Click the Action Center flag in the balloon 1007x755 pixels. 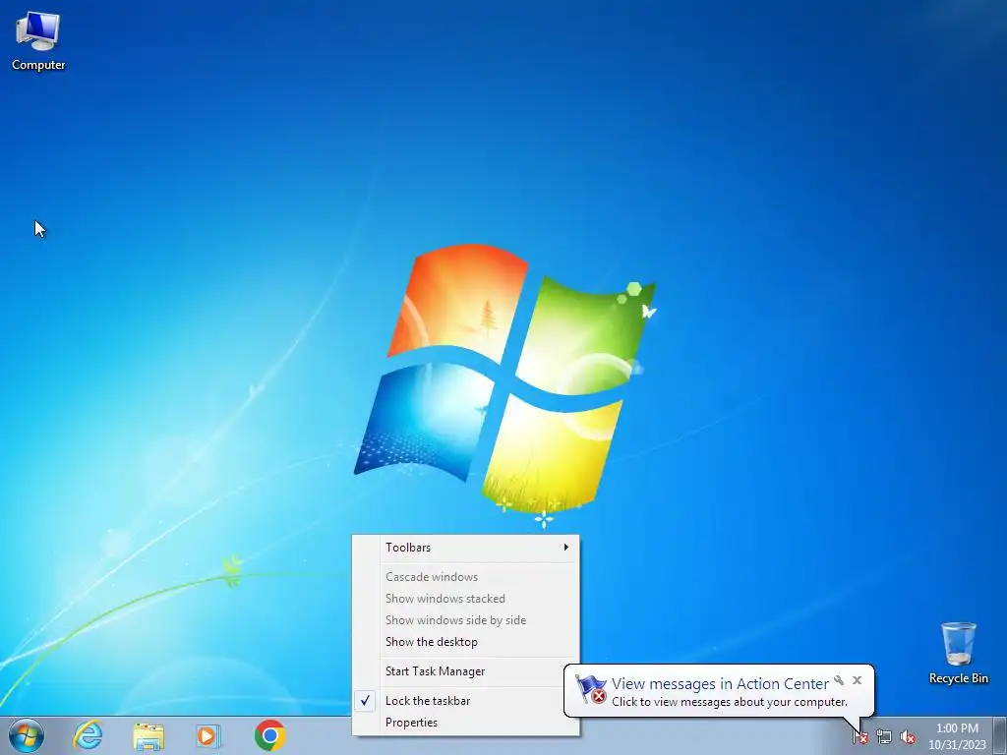(x=590, y=689)
